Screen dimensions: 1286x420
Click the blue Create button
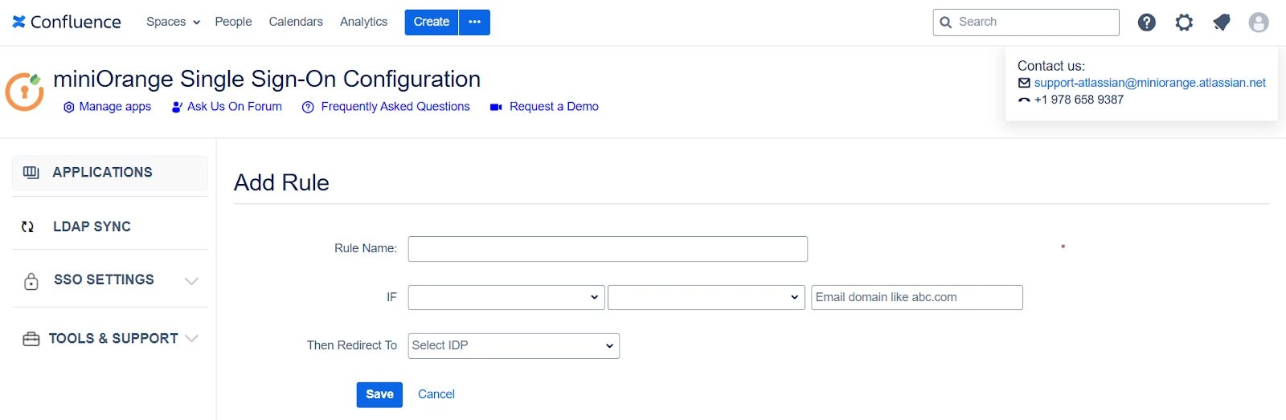click(432, 22)
